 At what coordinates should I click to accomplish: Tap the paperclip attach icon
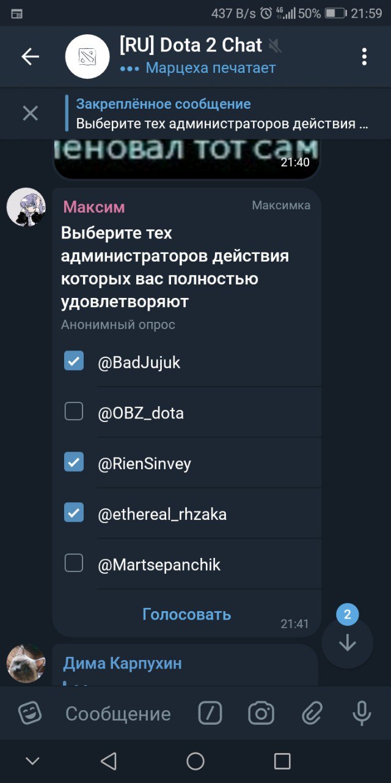[312, 713]
